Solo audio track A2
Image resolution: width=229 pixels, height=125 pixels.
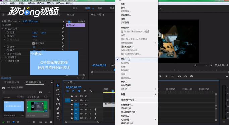91,114
